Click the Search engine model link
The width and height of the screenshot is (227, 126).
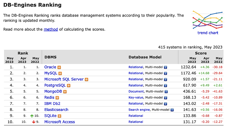click(x=139, y=109)
